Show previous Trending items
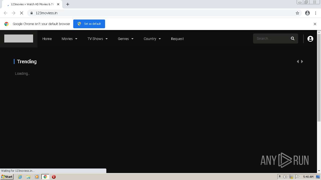 (298, 61)
